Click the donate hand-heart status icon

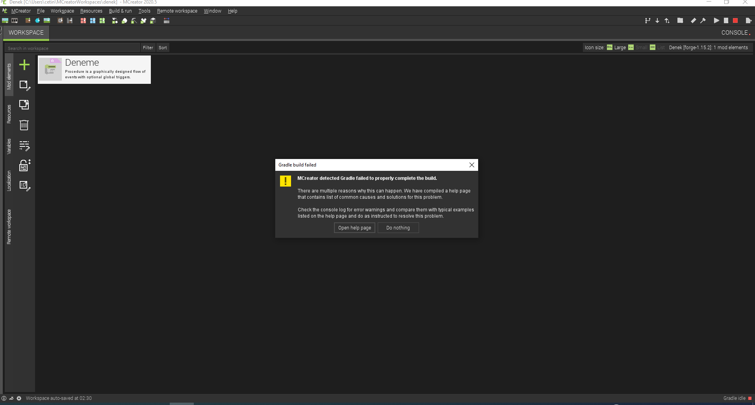tap(11, 398)
